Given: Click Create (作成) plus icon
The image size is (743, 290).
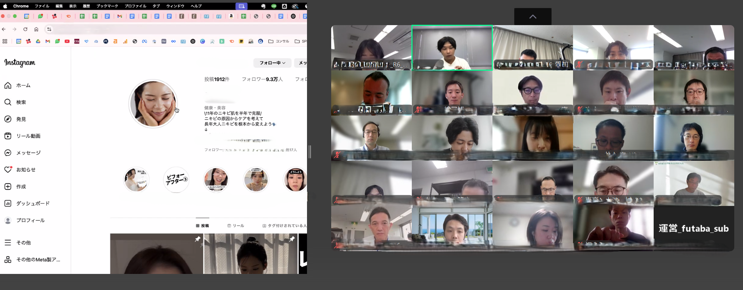Looking at the screenshot, I should (8, 187).
